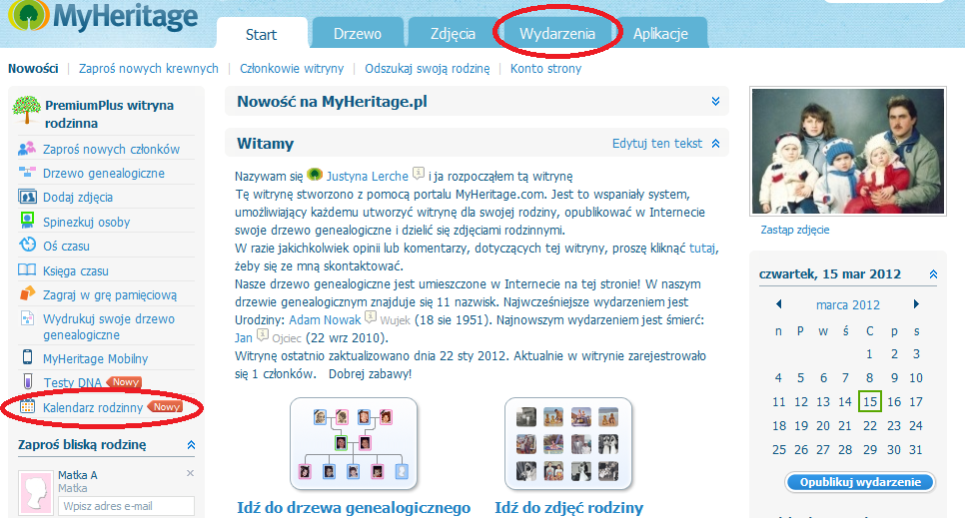The width and height of the screenshot is (965, 518).
Task: Click the PremiumPlus tree icon
Action: tap(26, 110)
